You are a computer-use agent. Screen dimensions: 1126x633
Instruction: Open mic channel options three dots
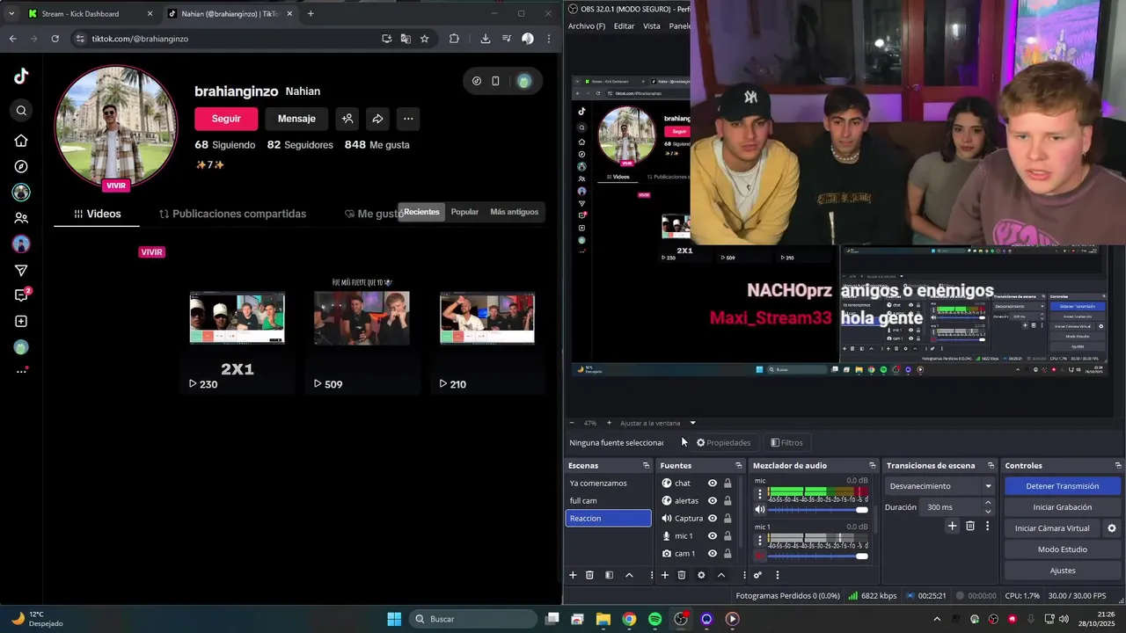pyautogui.click(x=760, y=494)
